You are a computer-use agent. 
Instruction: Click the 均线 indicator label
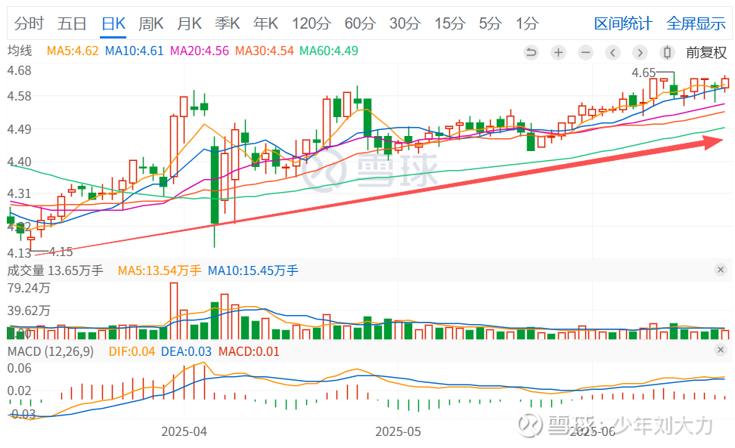point(20,51)
